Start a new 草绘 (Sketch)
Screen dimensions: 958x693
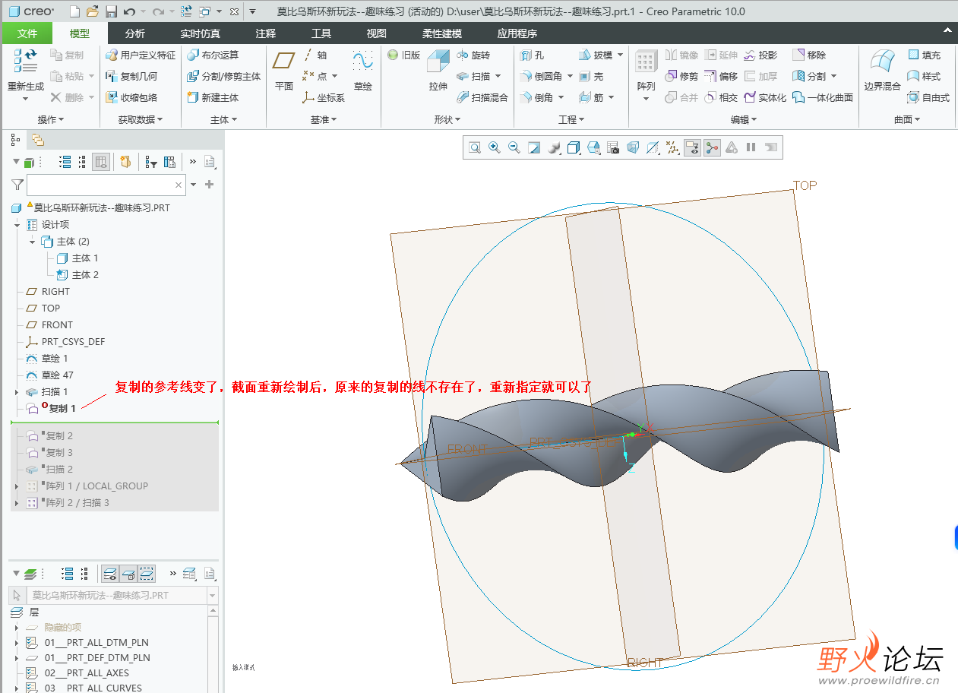point(362,69)
